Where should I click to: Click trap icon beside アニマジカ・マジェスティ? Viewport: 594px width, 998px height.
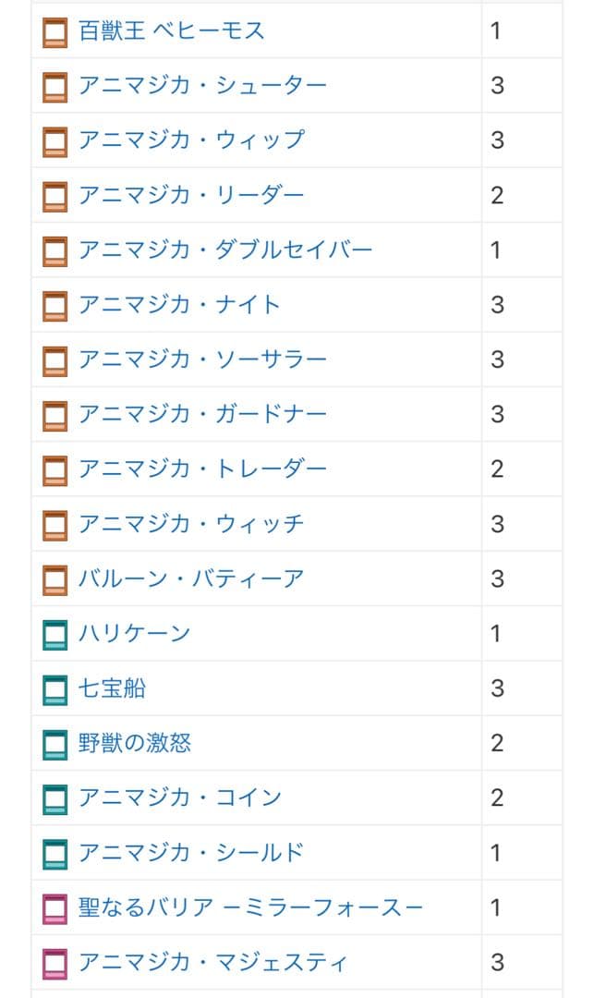[55, 964]
